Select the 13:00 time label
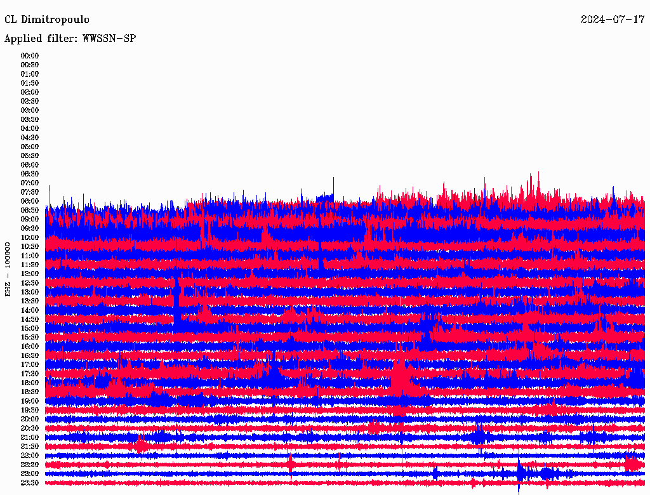The width and height of the screenshot is (650, 495). click(x=30, y=293)
